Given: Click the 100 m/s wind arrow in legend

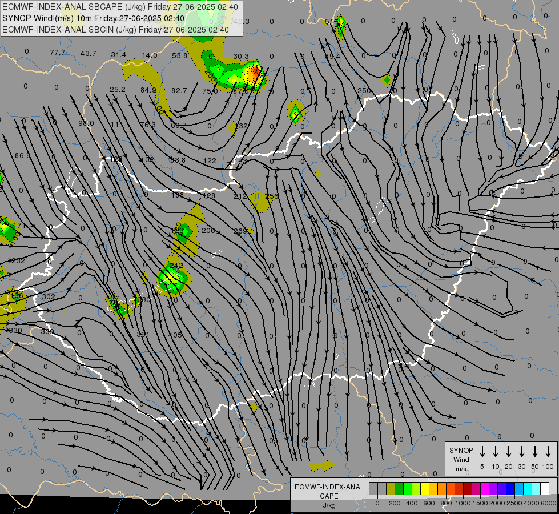Looking at the screenshot, I should click(548, 452).
